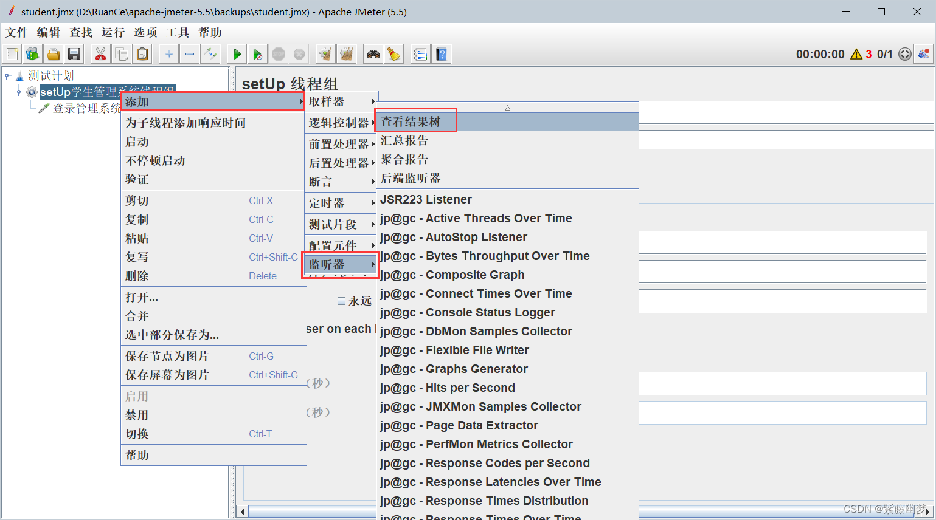Open the 查找 menu
This screenshot has height=520, width=936.
click(x=81, y=32)
